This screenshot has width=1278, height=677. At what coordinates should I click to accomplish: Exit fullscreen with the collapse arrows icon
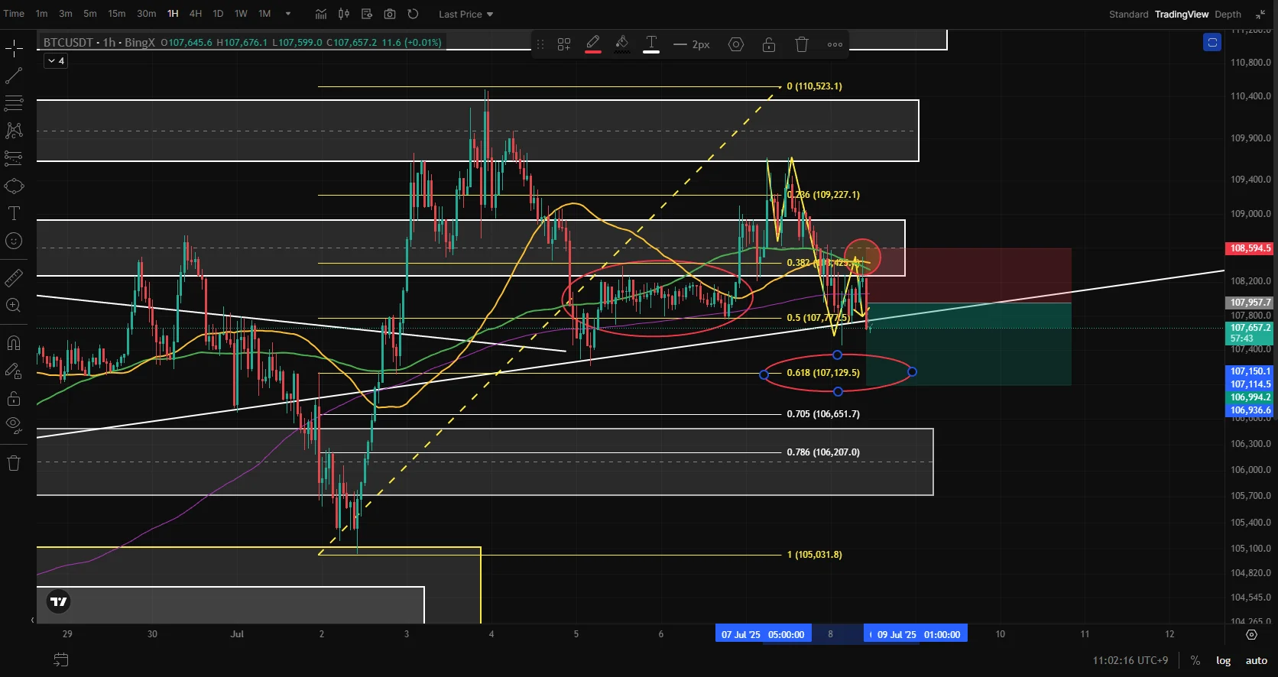coord(1260,14)
